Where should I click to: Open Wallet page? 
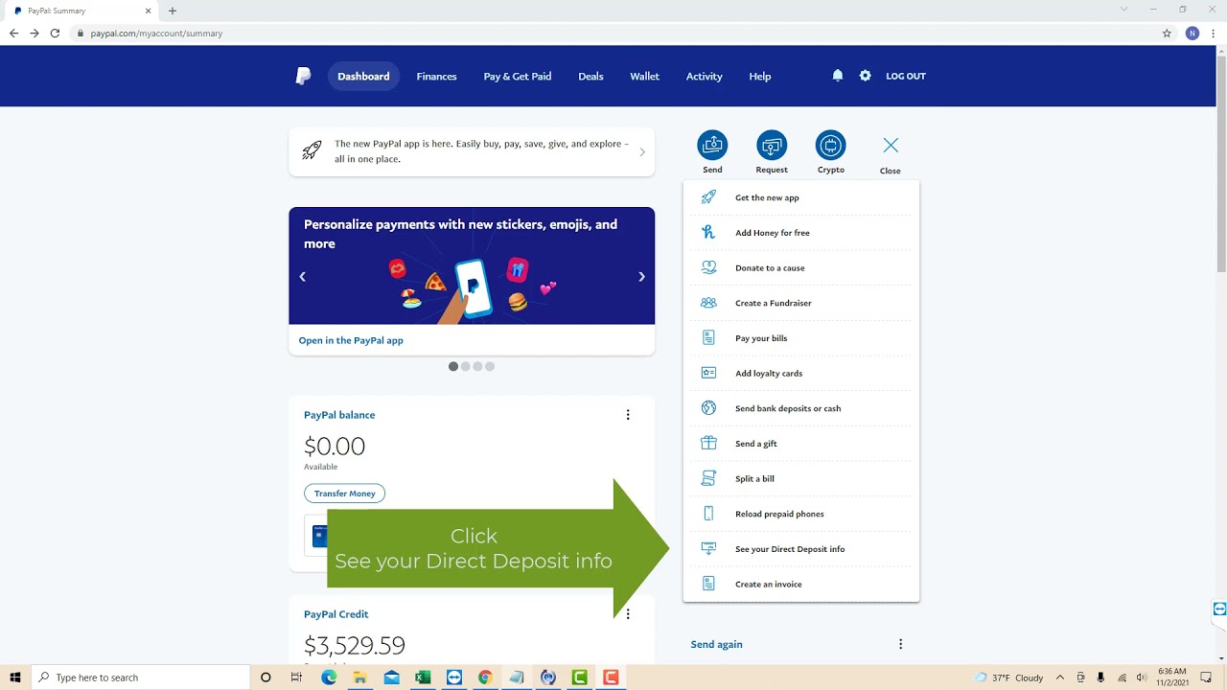(x=644, y=76)
